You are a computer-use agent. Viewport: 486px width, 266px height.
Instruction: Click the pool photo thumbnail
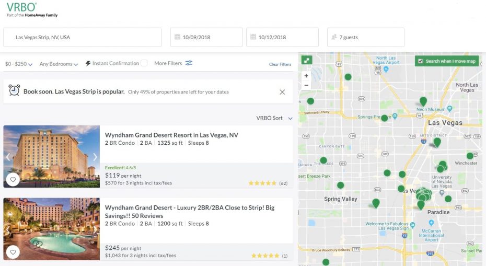(51, 229)
